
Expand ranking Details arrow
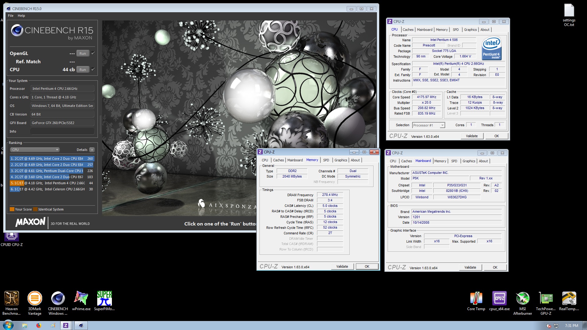[x=92, y=150]
